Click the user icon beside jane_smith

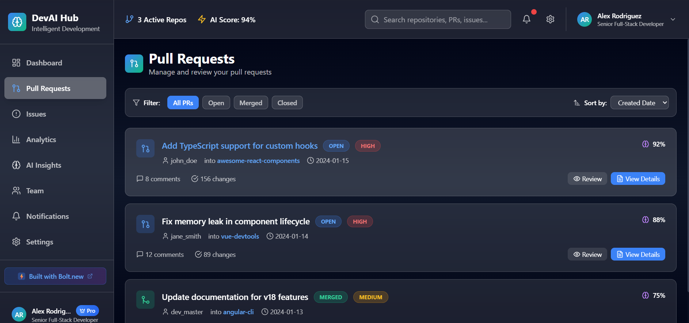[165, 236]
